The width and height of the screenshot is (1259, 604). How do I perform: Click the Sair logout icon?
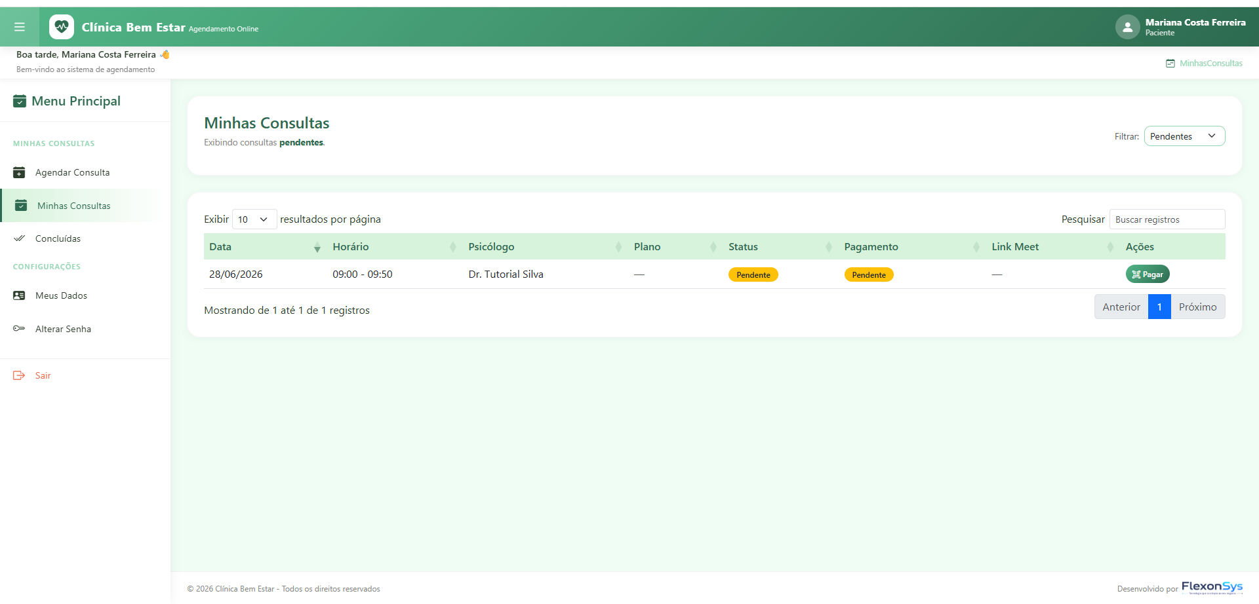click(20, 375)
